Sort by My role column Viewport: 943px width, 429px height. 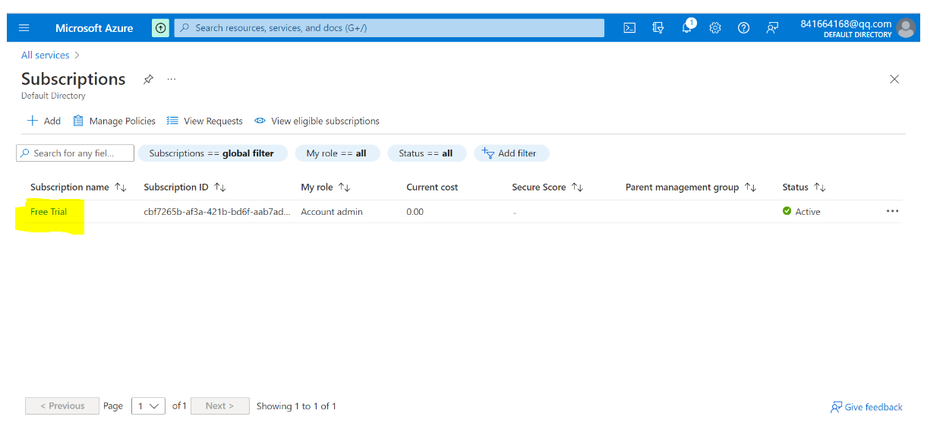[325, 187]
